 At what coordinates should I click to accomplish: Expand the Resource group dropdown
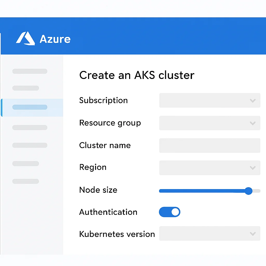210,123
